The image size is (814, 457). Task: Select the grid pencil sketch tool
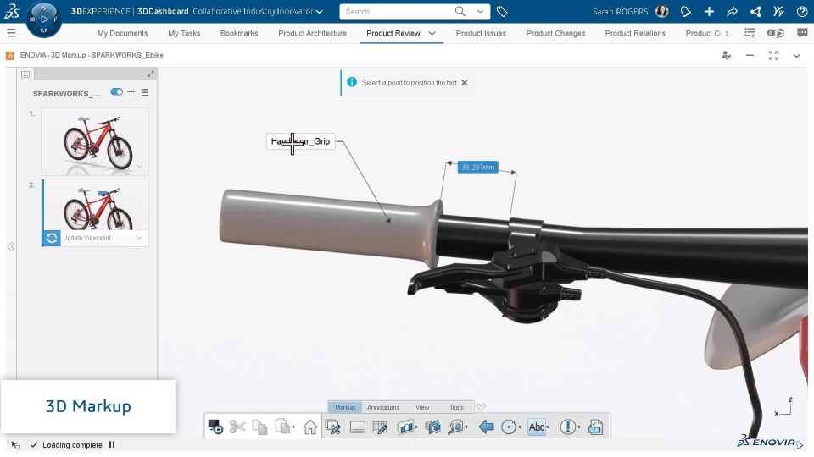tap(380, 427)
